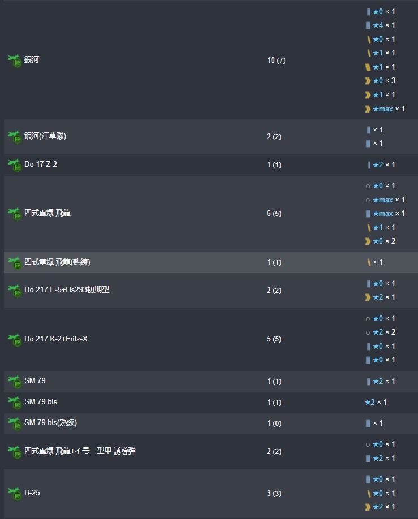Click the 3 (3) count for B-25
418x519 pixels.
coord(274,493)
